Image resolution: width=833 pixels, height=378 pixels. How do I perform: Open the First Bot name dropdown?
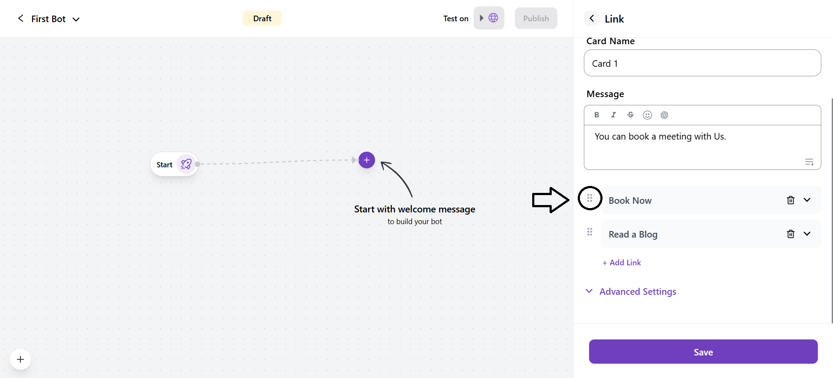click(x=76, y=19)
